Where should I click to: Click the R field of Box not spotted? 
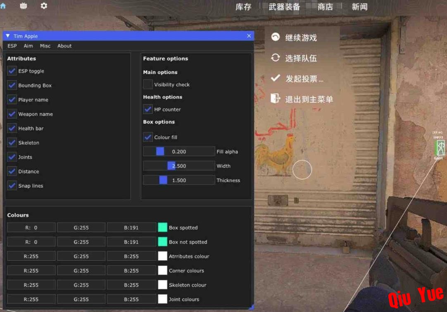[31, 242]
